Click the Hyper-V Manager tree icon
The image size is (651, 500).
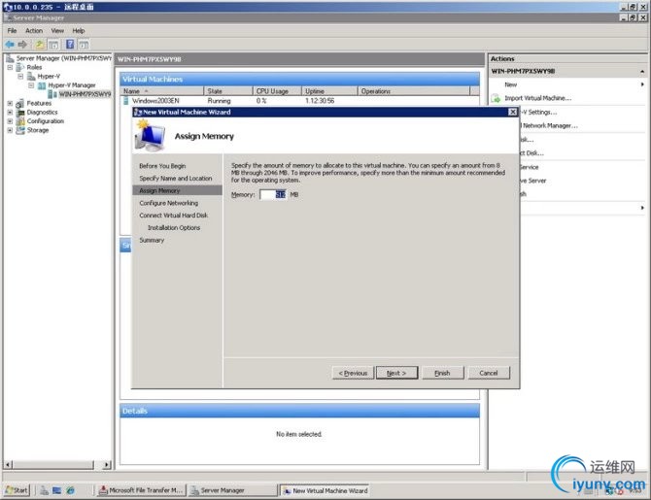click(x=42, y=85)
